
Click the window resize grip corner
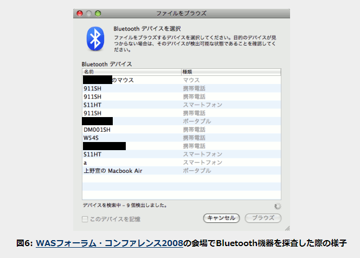pyautogui.click(x=287, y=228)
